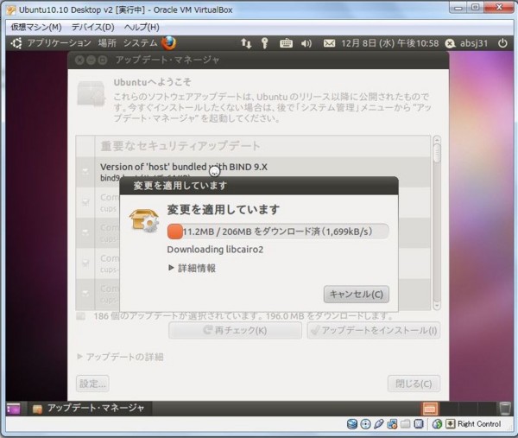Toggle checkbox for the row labelled 'cups' only
The image size is (518, 438).
tap(85, 202)
